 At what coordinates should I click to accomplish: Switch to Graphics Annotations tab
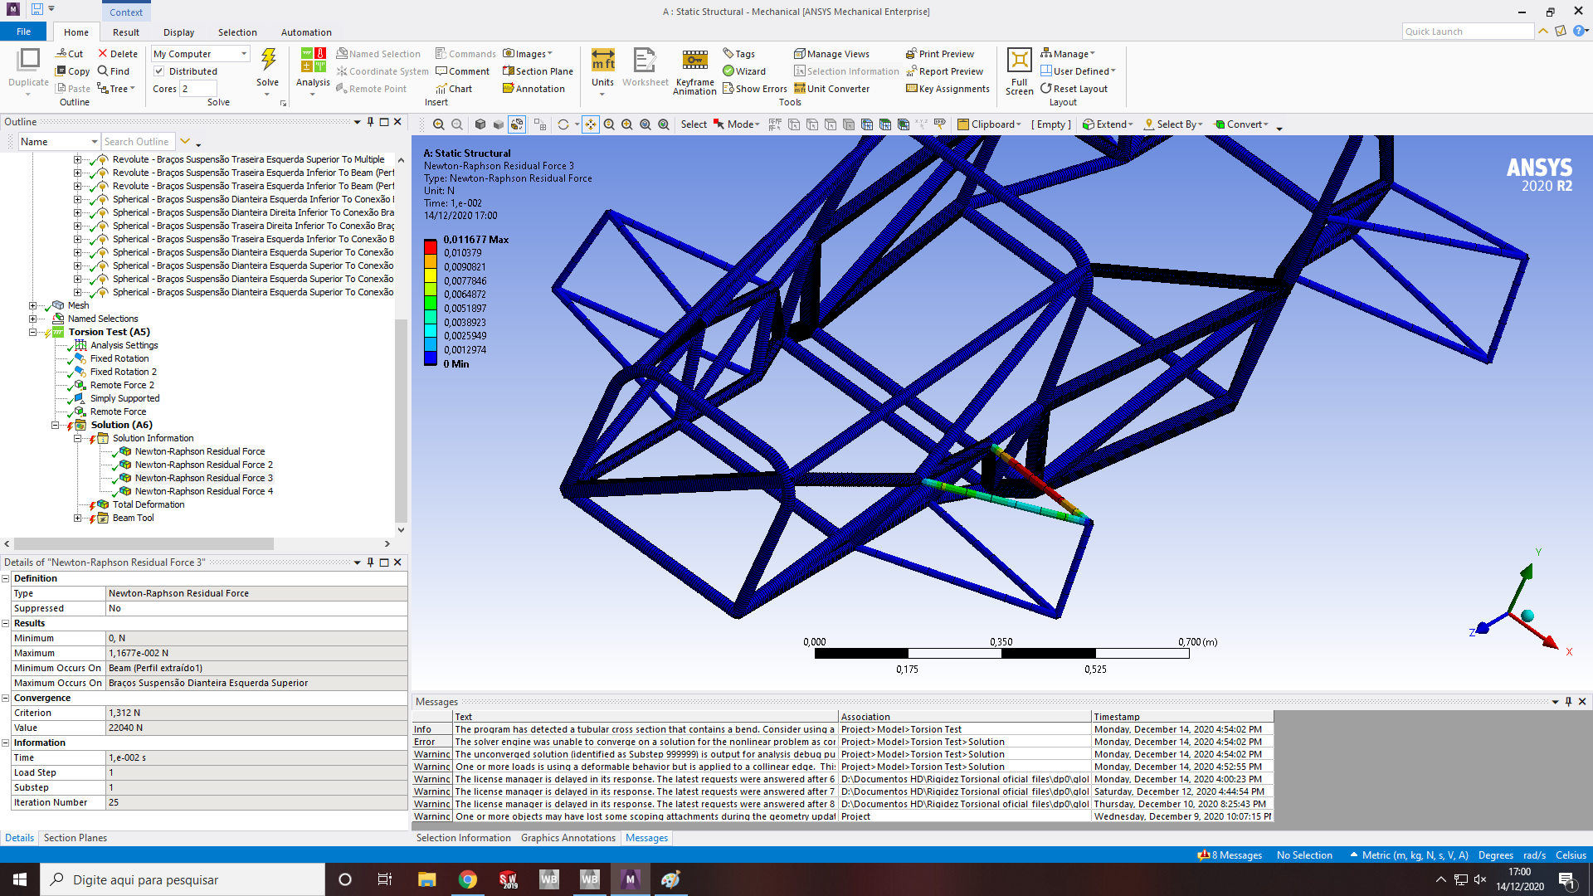[568, 838]
